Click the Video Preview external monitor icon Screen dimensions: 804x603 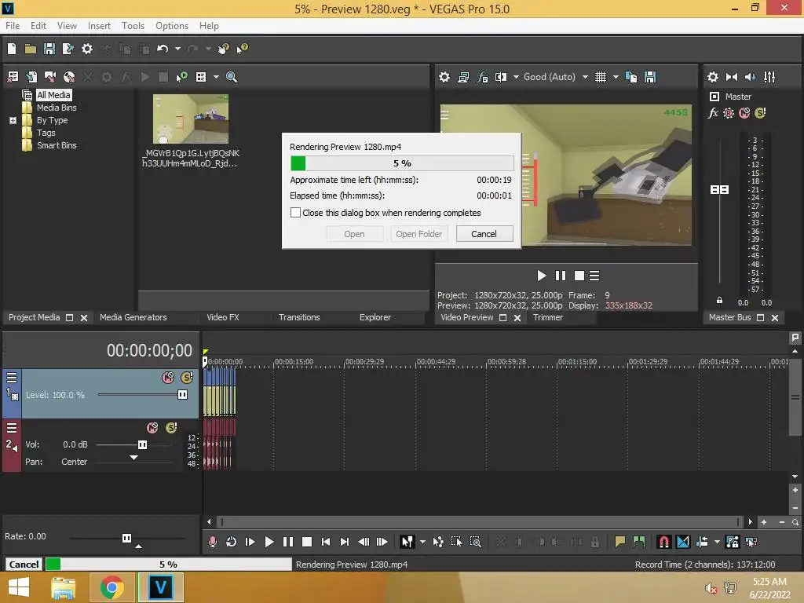click(463, 77)
